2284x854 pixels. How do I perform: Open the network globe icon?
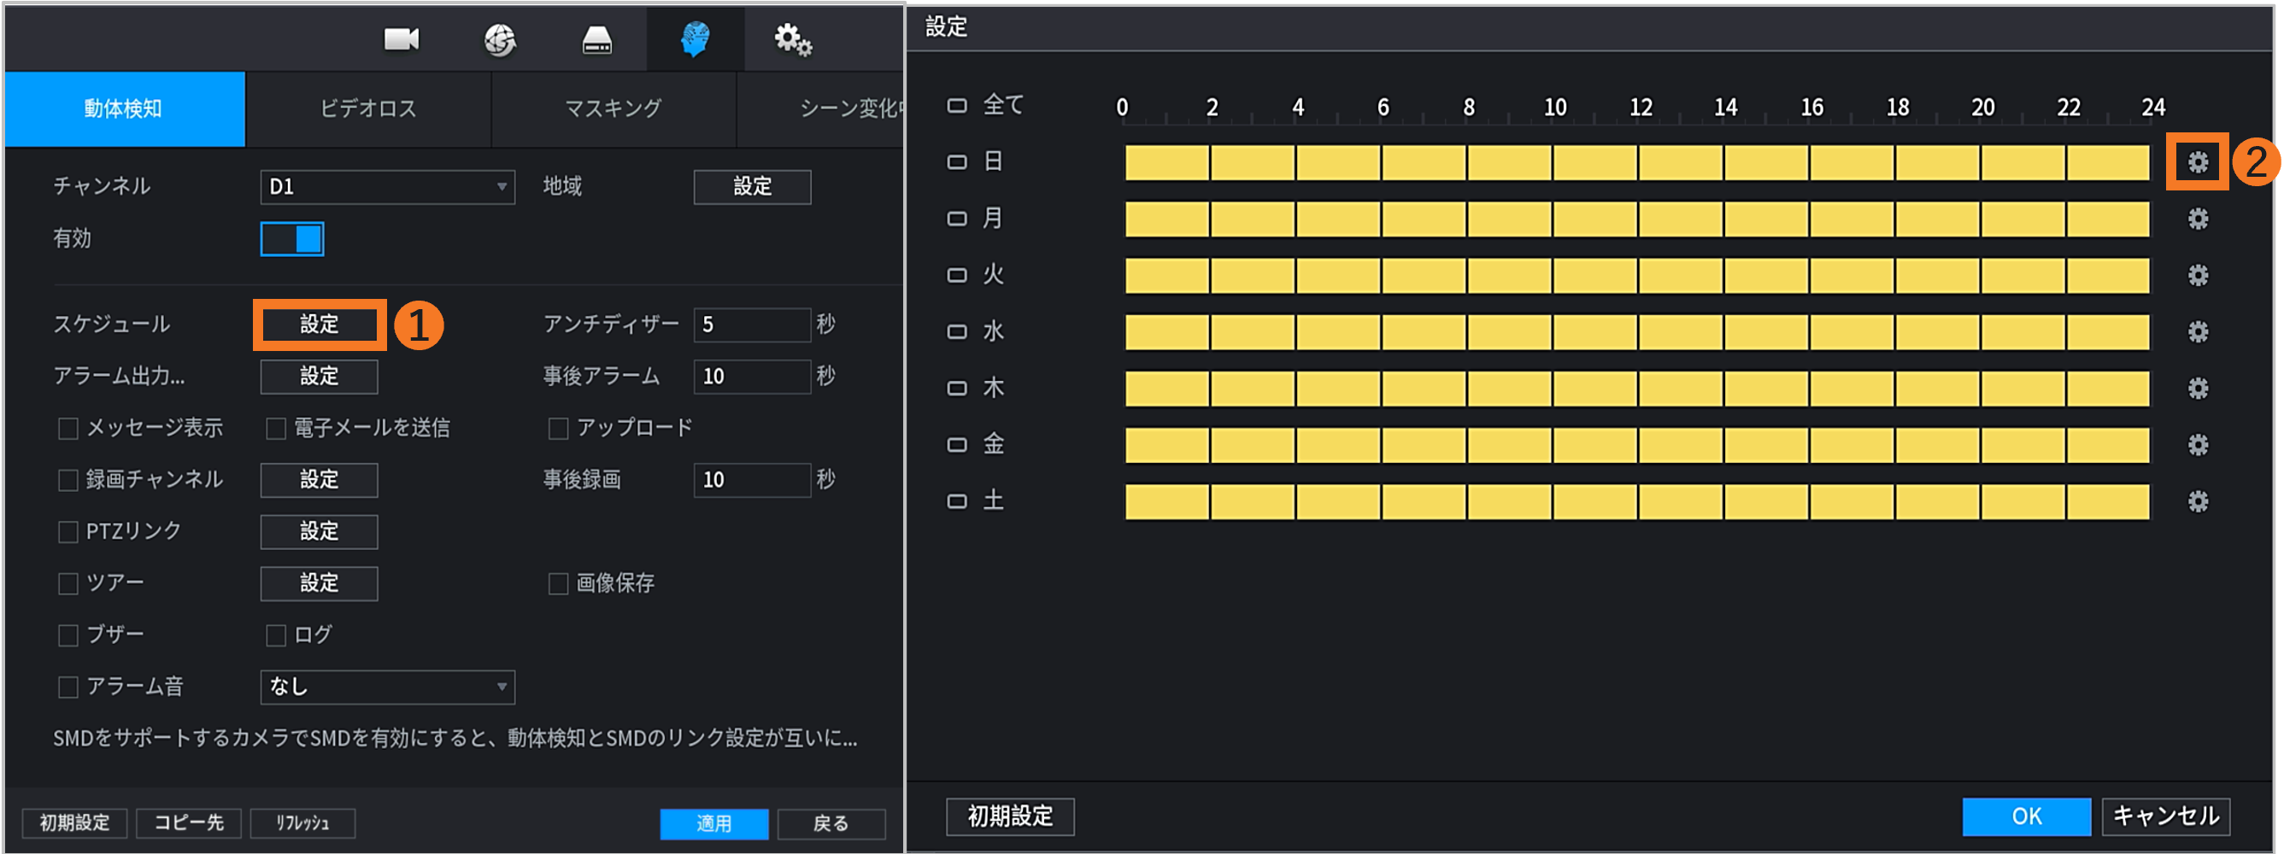(x=500, y=40)
